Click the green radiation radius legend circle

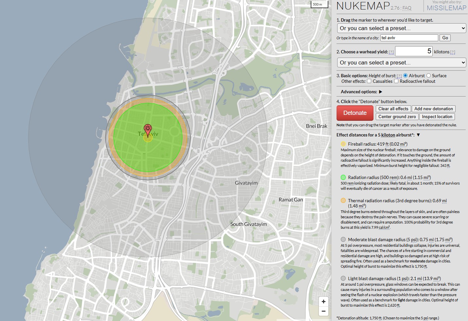tap(343, 177)
